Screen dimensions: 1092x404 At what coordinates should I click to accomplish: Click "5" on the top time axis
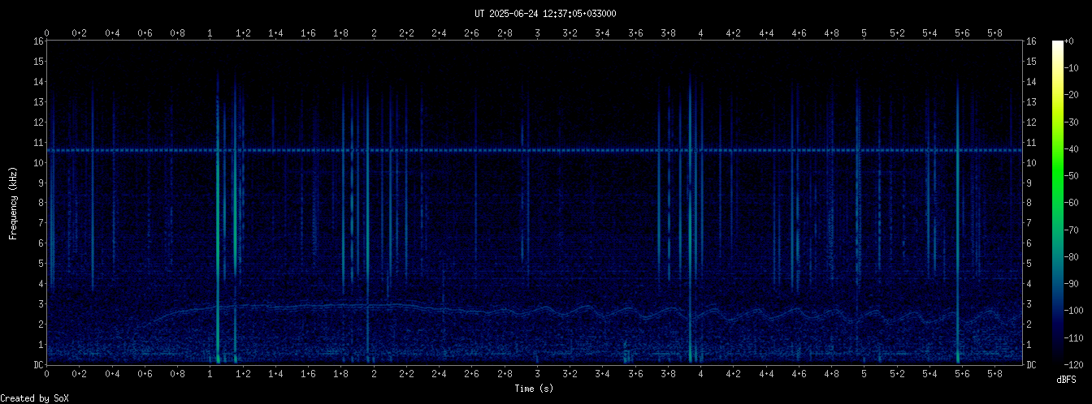[x=864, y=33]
